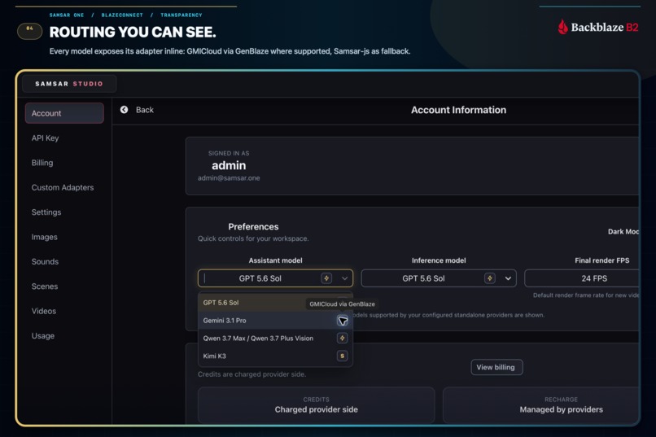Click the GenBlaze badge on Qwen 3.7 Max row

pyautogui.click(x=342, y=338)
